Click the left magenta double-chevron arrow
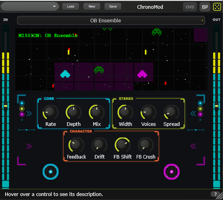The image size is (223, 200). click(x=29, y=146)
